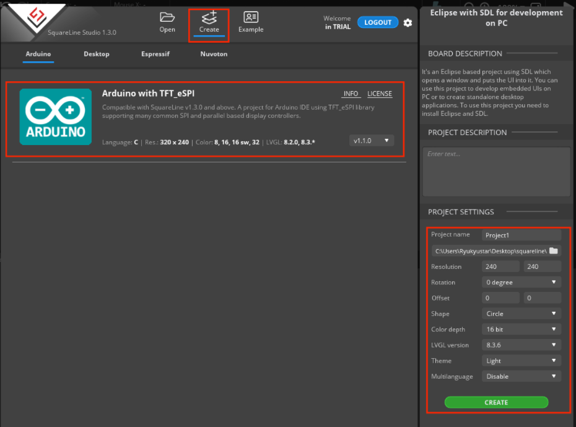Switch to the Espressif tab
The height and width of the screenshot is (427, 576).
(x=155, y=54)
